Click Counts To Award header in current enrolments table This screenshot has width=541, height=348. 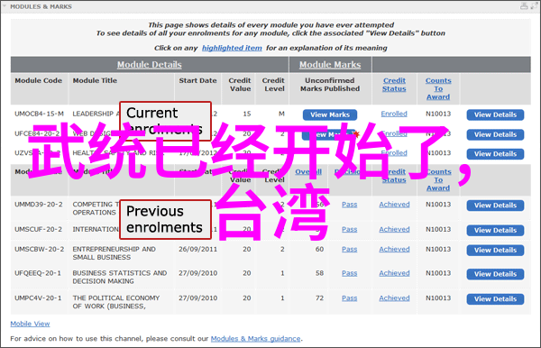click(438, 88)
